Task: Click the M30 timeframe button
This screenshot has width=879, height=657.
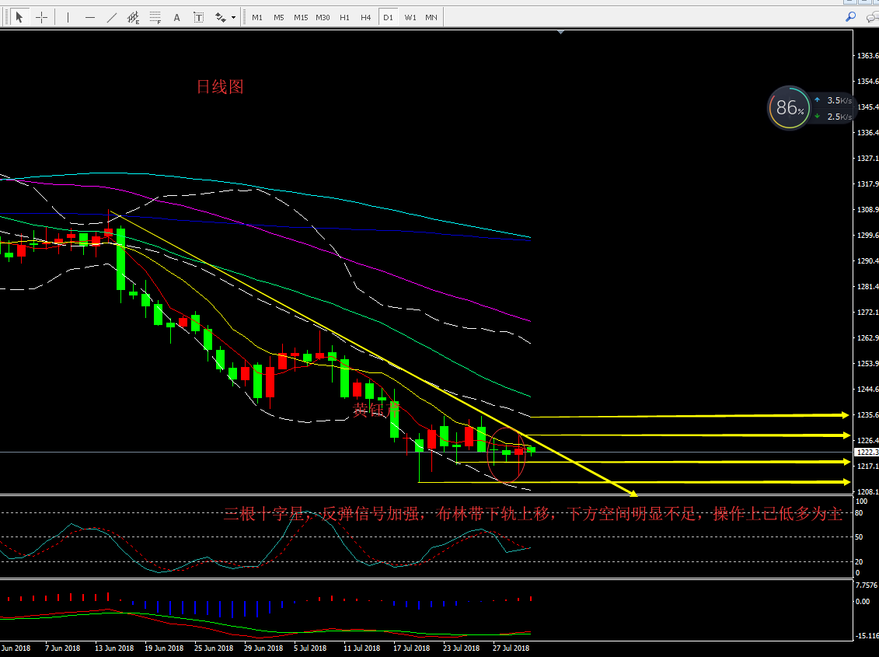Action: 323,17
